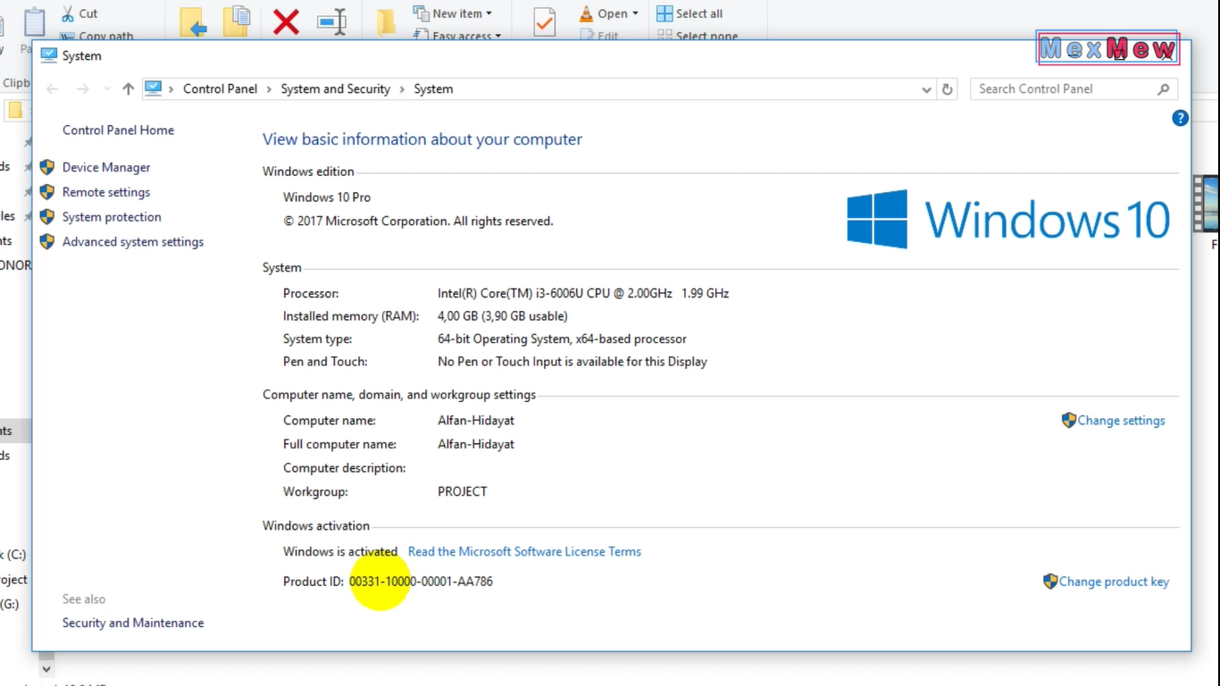
Task: Expand chevron after Control Panel breadcrumb
Action: (269, 89)
